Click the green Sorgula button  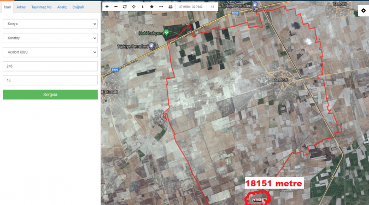[50, 95]
